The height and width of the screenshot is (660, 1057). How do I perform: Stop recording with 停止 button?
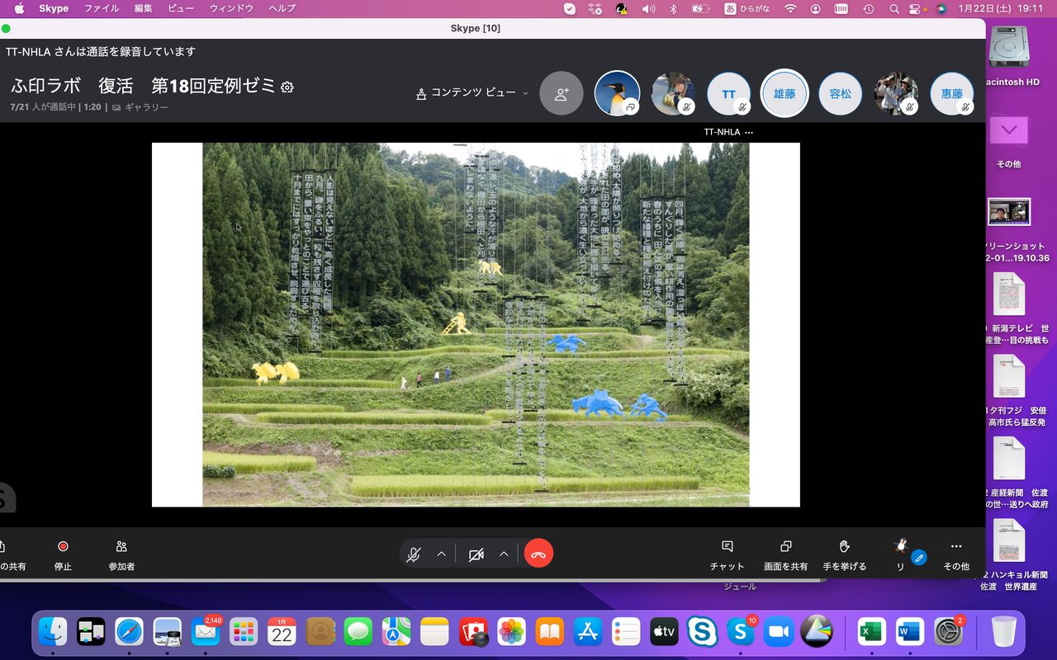[63, 555]
